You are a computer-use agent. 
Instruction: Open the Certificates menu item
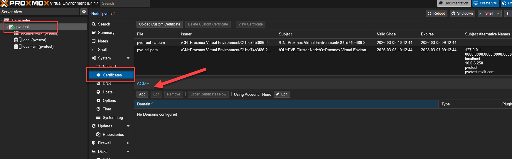[112, 75]
